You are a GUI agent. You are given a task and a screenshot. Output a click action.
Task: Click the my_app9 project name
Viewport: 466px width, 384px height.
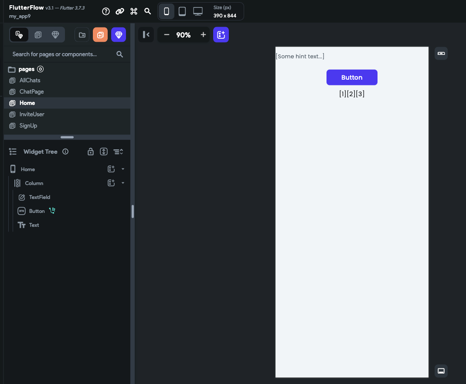[x=20, y=16]
